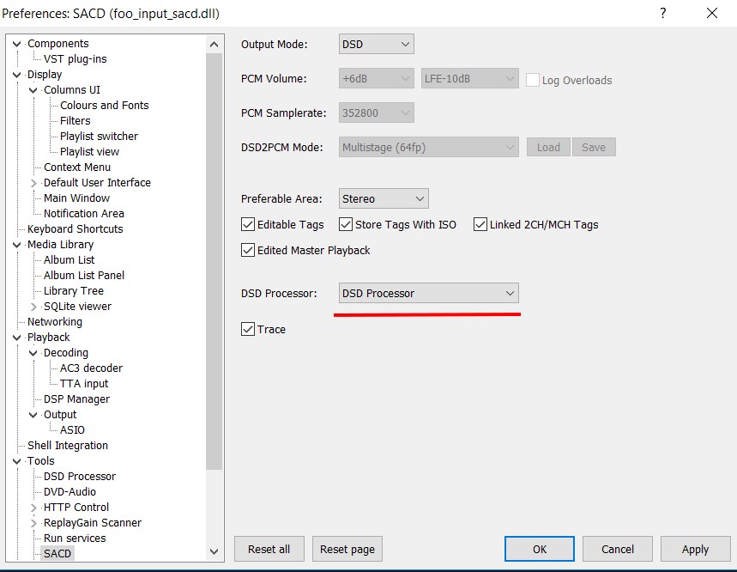The image size is (737, 572).
Task: Uncheck Linked 2CH/MCH Tags option
Action: pos(480,225)
